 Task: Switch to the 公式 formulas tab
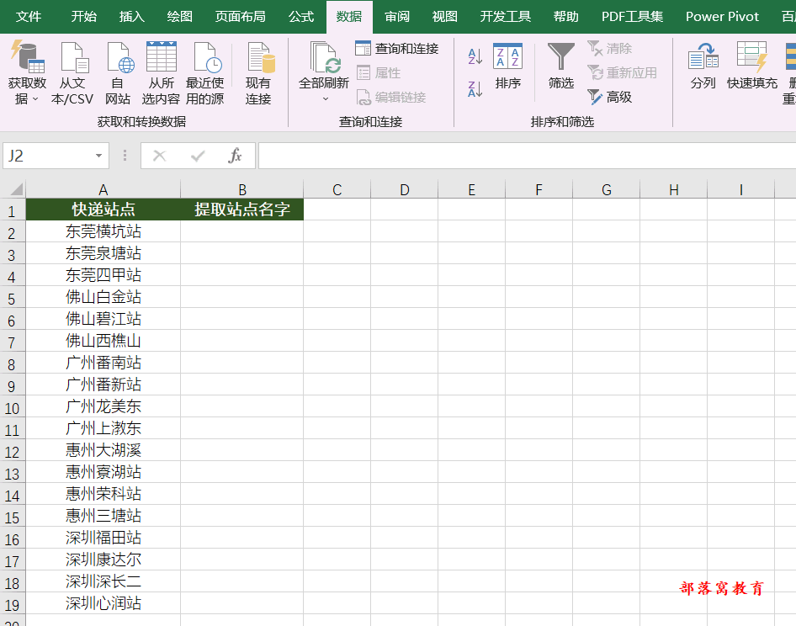point(301,17)
